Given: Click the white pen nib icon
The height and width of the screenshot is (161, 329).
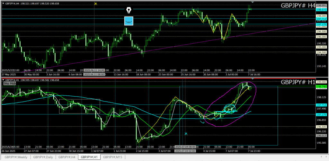Looking at the screenshot, I should (x=129, y=10).
